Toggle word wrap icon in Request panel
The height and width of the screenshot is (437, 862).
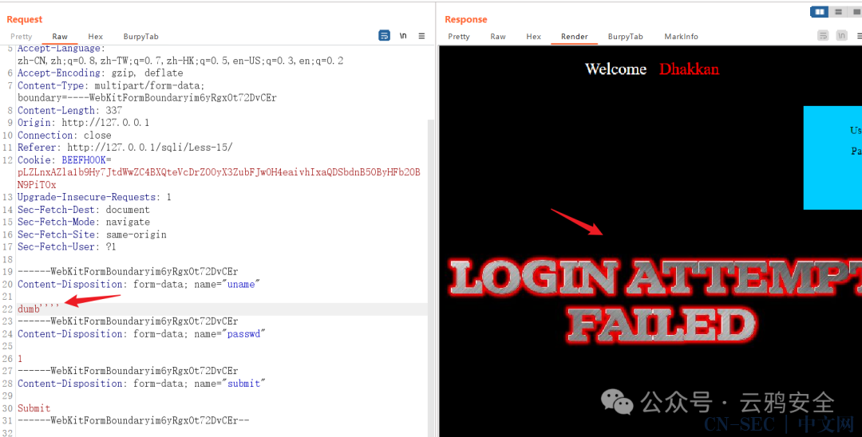(384, 36)
